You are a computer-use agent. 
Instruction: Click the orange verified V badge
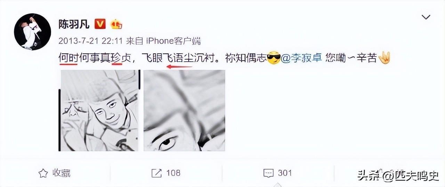point(100,24)
